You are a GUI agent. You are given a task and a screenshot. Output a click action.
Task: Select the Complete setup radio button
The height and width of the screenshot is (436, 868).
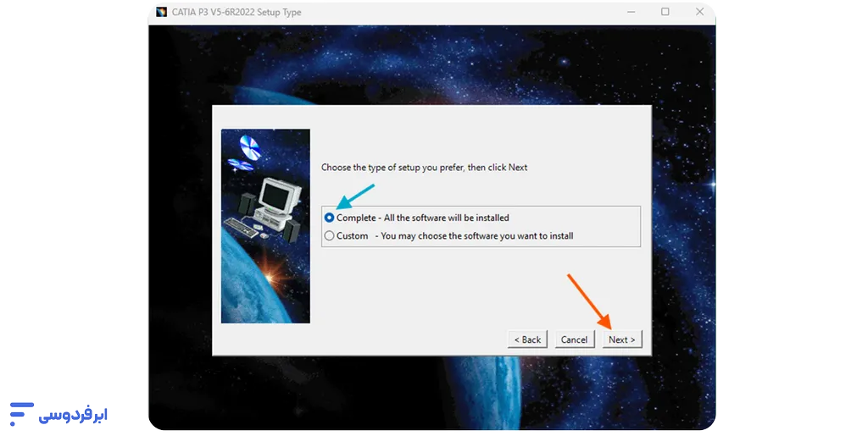tap(330, 218)
